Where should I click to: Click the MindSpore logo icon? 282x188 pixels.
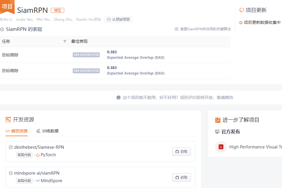[38, 181]
